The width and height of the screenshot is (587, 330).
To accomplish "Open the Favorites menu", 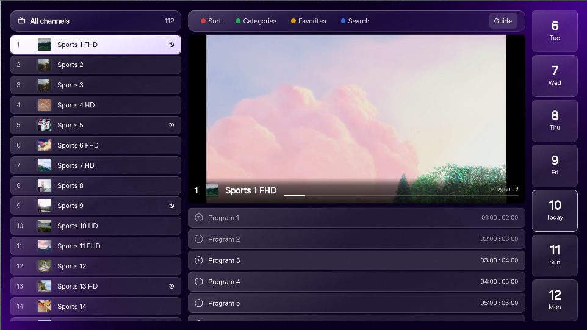I will pyautogui.click(x=309, y=21).
